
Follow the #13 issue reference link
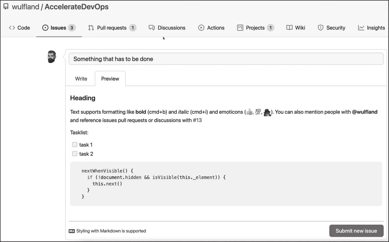click(197, 120)
